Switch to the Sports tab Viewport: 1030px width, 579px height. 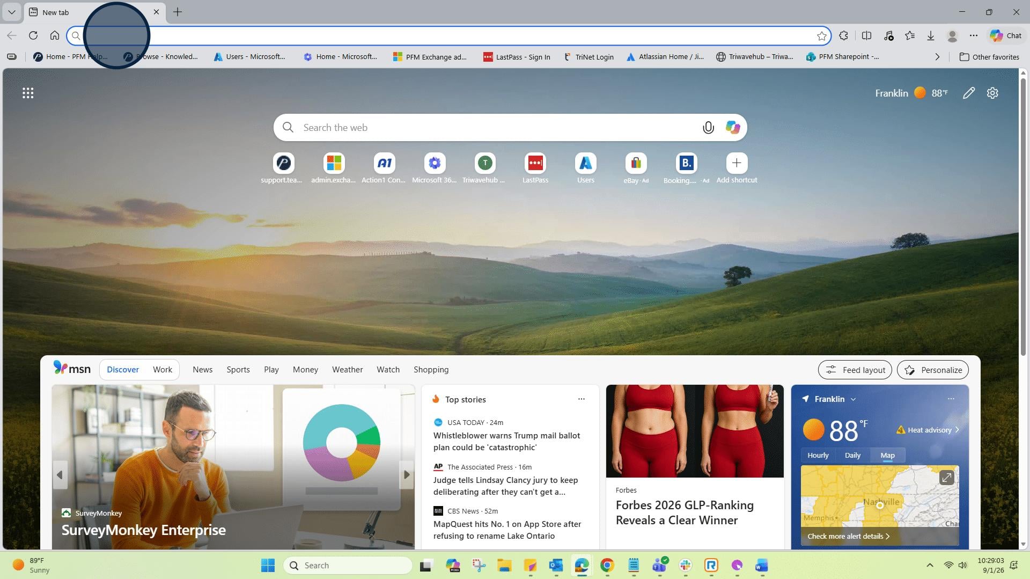pos(238,370)
